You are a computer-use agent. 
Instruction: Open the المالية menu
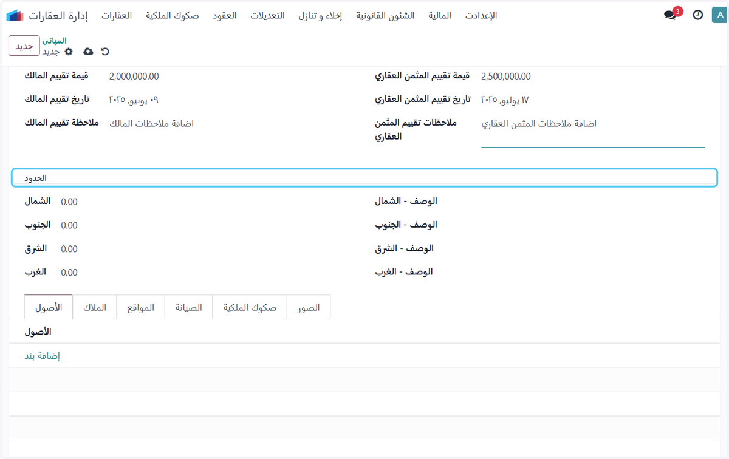click(x=440, y=16)
